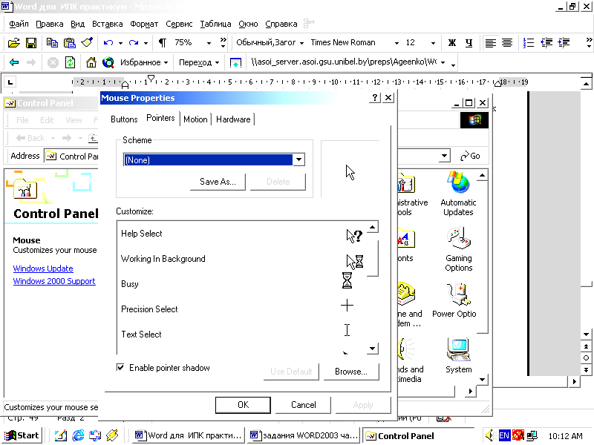
Task: Click OK in Mouse Properties
Action: tap(244, 405)
